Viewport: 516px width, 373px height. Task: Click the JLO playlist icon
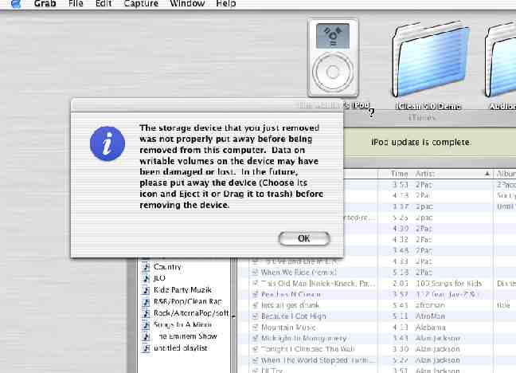point(146,278)
